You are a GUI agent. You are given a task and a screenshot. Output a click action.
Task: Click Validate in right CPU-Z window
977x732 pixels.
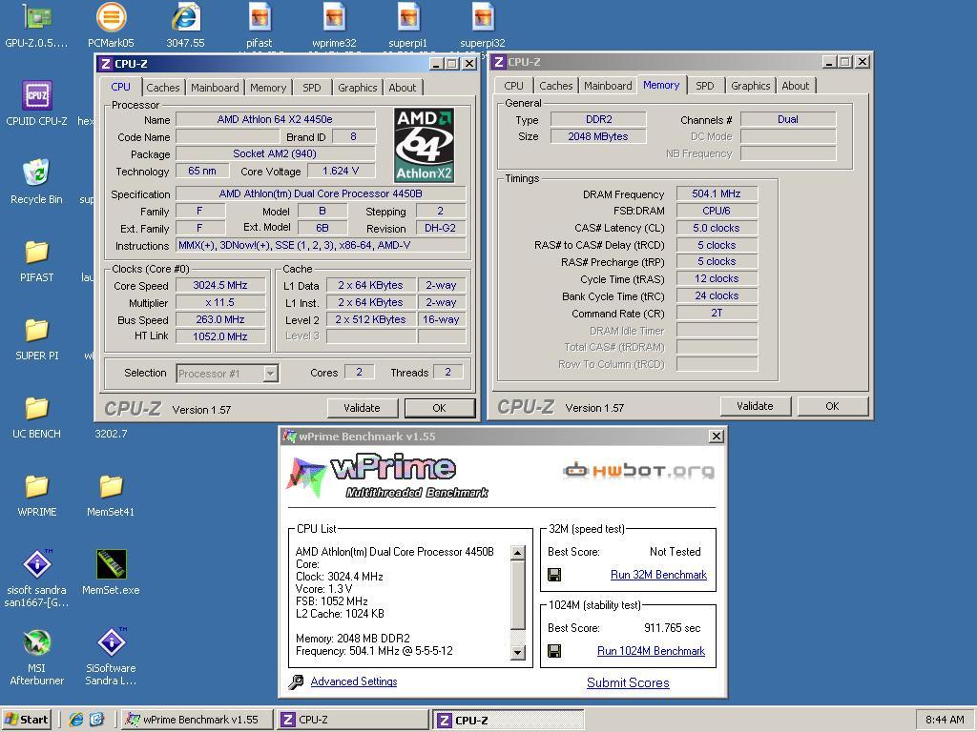coord(755,406)
